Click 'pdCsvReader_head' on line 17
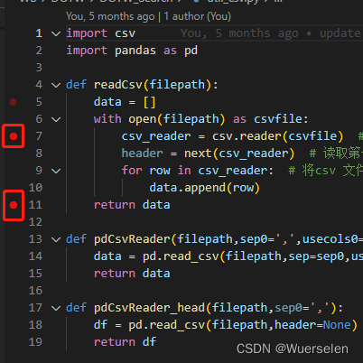The image size is (363, 363). click(149, 308)
